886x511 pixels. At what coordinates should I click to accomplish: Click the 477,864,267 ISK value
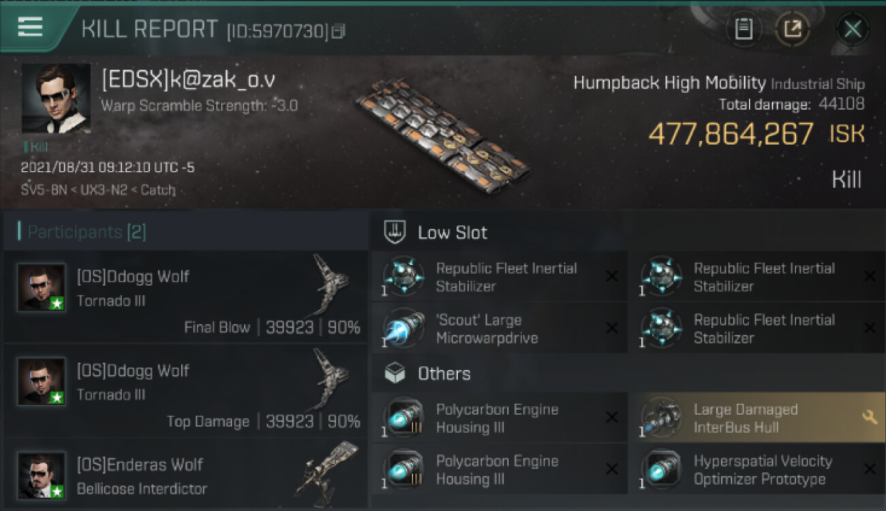(x=731, y=134)
